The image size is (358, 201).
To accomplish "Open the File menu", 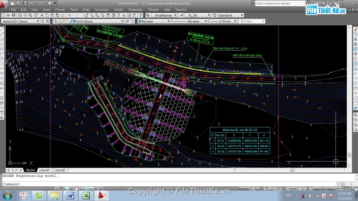I will pyautogui.click(x=13, y=9).
